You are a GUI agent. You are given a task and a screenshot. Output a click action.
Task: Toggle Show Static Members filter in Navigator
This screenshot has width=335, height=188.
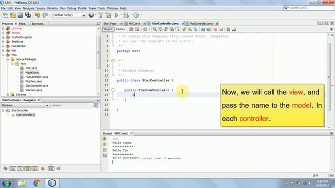pyautogui.click(x=20, y=168)
